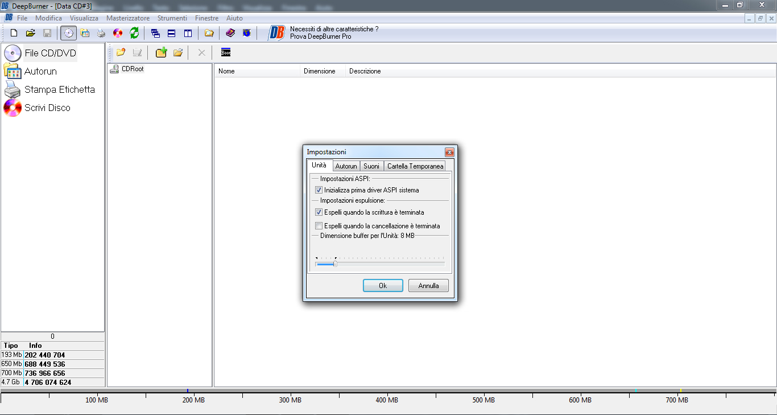Click the Open project folder icon
Viewport: 777px width, 415px height.
tap(31, 33)
